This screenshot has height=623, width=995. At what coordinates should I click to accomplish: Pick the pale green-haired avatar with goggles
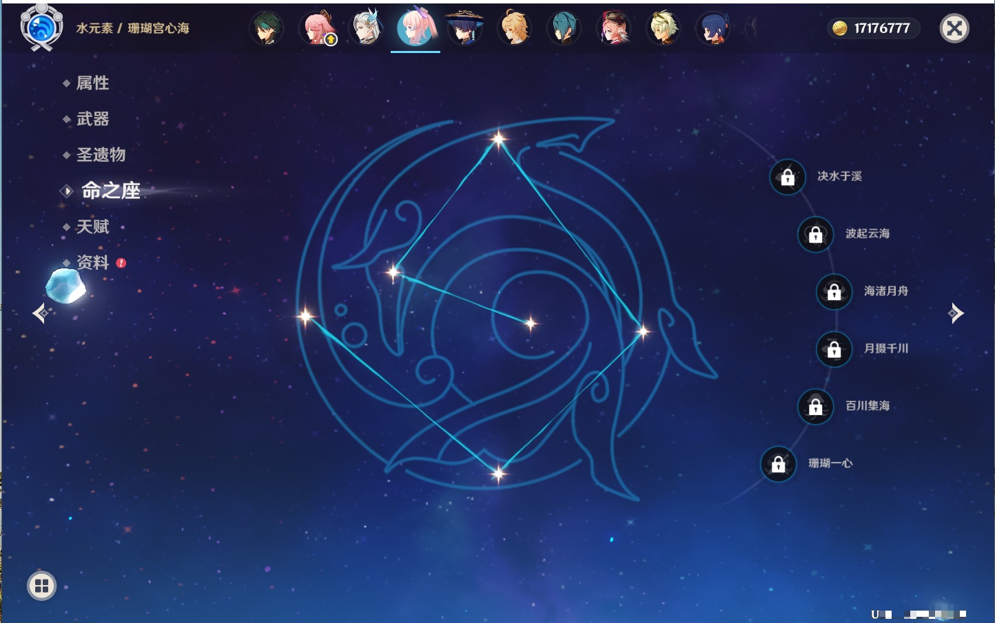[663, 28]
